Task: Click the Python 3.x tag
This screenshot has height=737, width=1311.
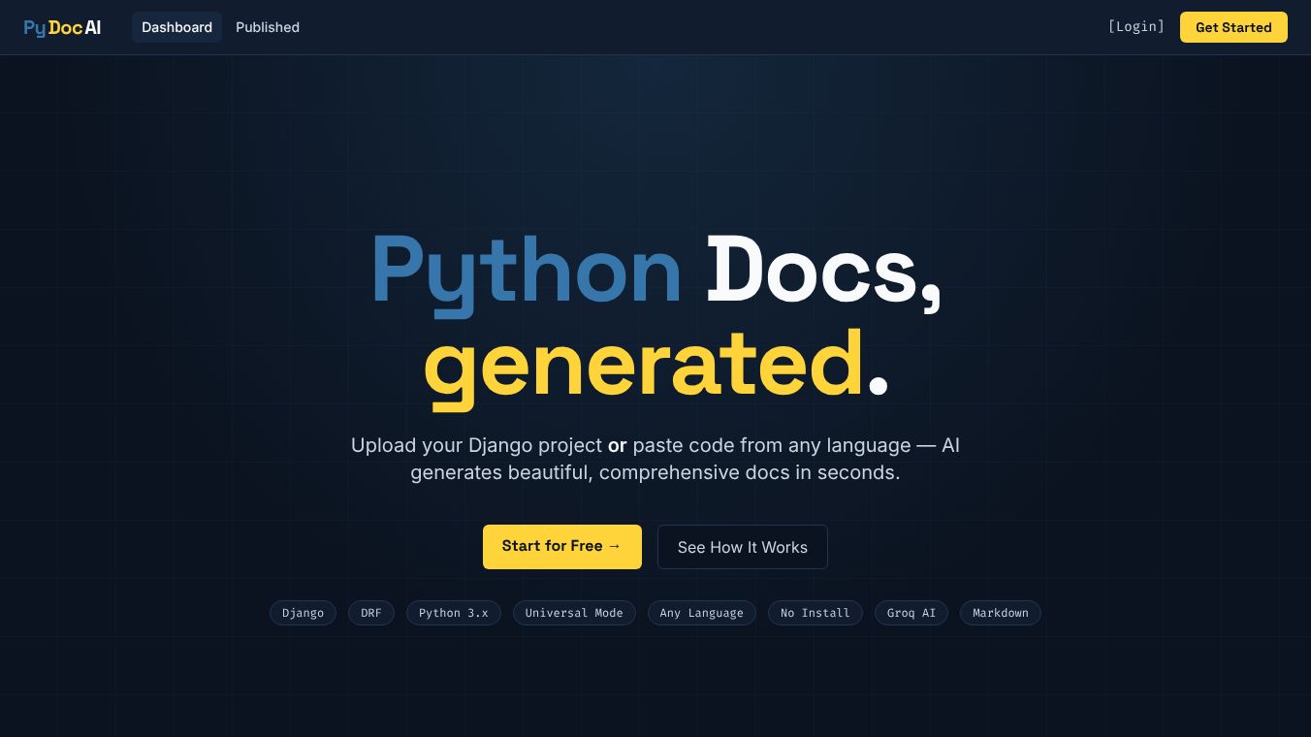Action: (454, 613)
